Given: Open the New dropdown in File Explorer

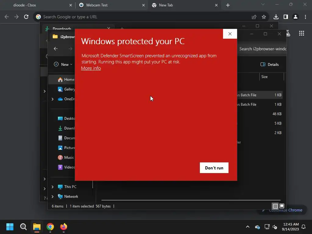Looking at the screenshot, I should [x=63, y=65].
